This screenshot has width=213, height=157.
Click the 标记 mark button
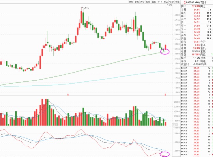(x=166, y=2)
